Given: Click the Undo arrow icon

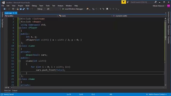Looking at the screenshot, I should point(28,9).
